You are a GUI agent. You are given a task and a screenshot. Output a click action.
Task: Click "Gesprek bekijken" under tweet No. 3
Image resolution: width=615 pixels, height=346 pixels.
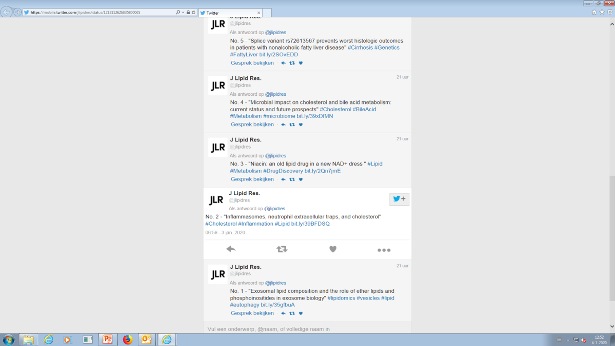click(x=252, y=179)
